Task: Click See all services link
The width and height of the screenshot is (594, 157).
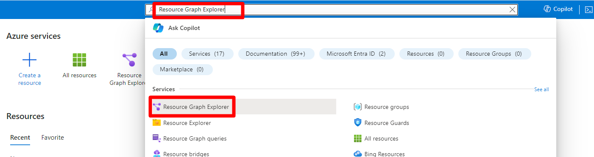Action: coord(541,89)
